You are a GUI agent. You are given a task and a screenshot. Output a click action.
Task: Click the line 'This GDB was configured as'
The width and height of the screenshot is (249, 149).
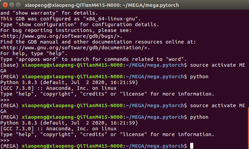[x=70, y=19]
